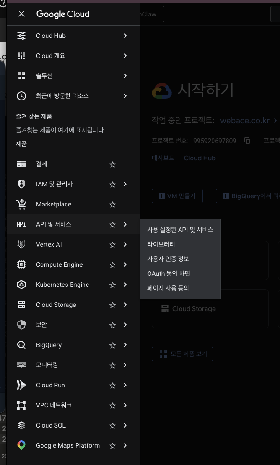
Task: Click the Cloud 개요 dashboard icon
Action: (x=21, y=56)
